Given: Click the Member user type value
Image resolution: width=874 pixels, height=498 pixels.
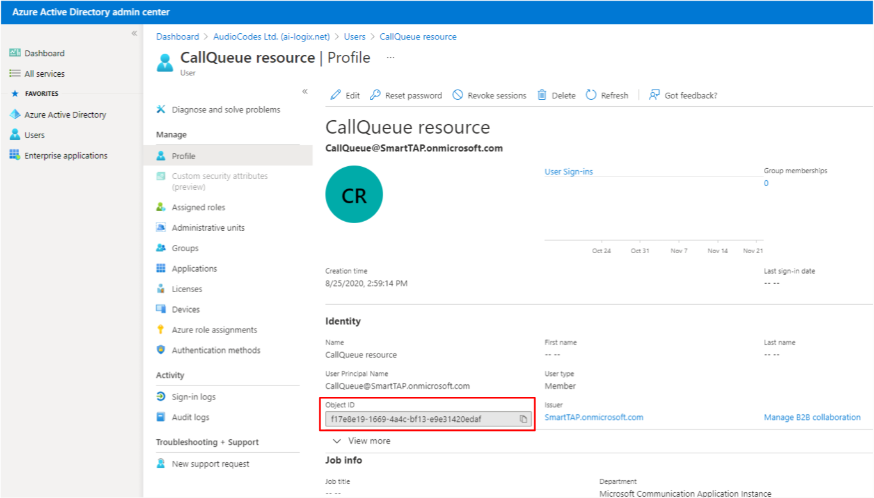Looking at the screenshot, I should pos(560,386).
